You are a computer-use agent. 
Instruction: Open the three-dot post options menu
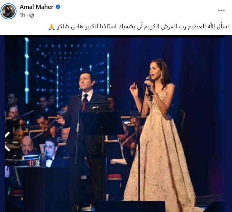pos(221,10)
